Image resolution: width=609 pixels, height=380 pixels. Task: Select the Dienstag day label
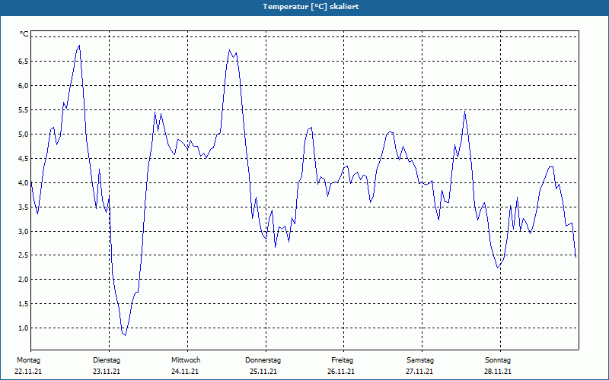coord(107,360)
